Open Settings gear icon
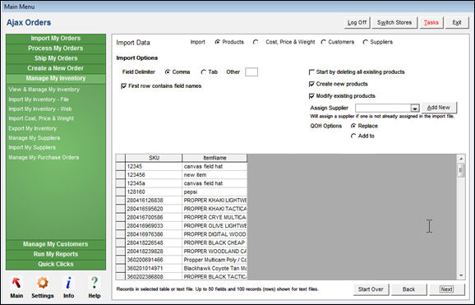Screen dimensions: 475x305 [x=43, y=283]
